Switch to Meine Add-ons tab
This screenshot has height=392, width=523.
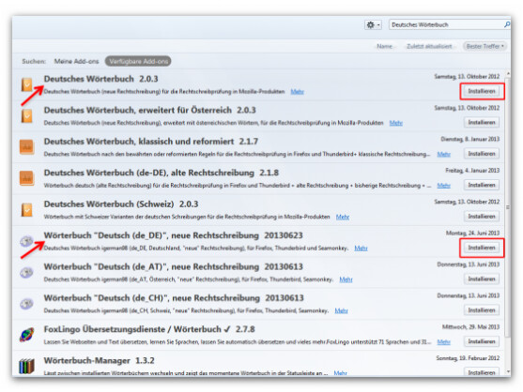[76, 61]
